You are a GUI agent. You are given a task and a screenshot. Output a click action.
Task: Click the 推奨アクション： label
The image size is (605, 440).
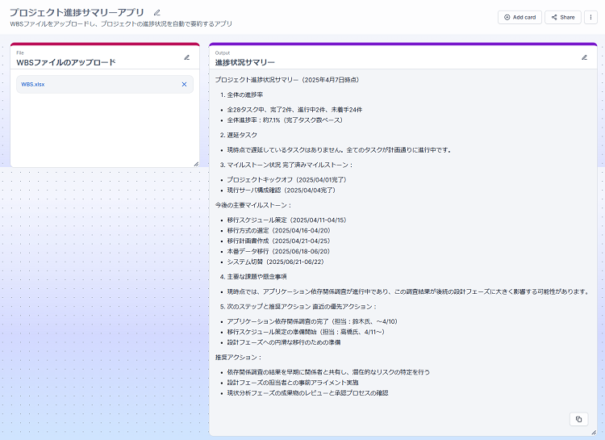pyautogui.click(x=239, y=358)
